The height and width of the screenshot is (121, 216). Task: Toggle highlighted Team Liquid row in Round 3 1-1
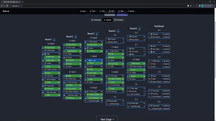[94, 61]
